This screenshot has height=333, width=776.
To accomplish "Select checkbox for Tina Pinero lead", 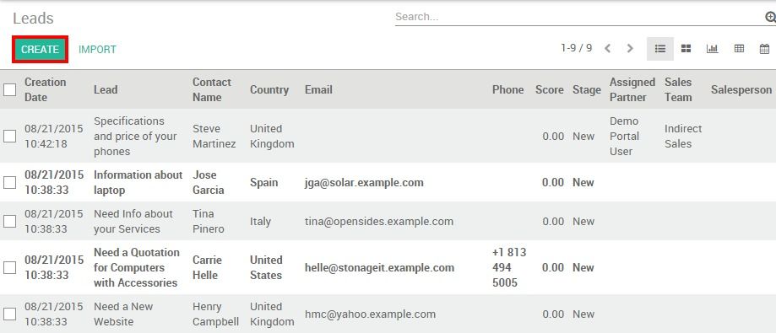I will coord(10,222).
